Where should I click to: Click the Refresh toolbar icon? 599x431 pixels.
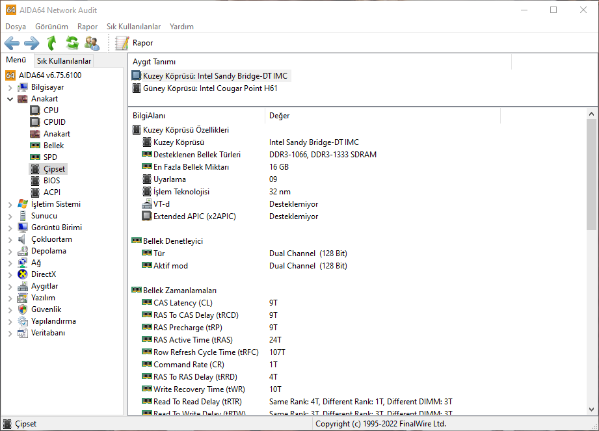tap(72, 43)
